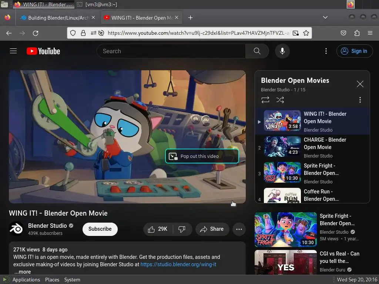
Task: Toggle playlist loop
Action: click(265, 100)
